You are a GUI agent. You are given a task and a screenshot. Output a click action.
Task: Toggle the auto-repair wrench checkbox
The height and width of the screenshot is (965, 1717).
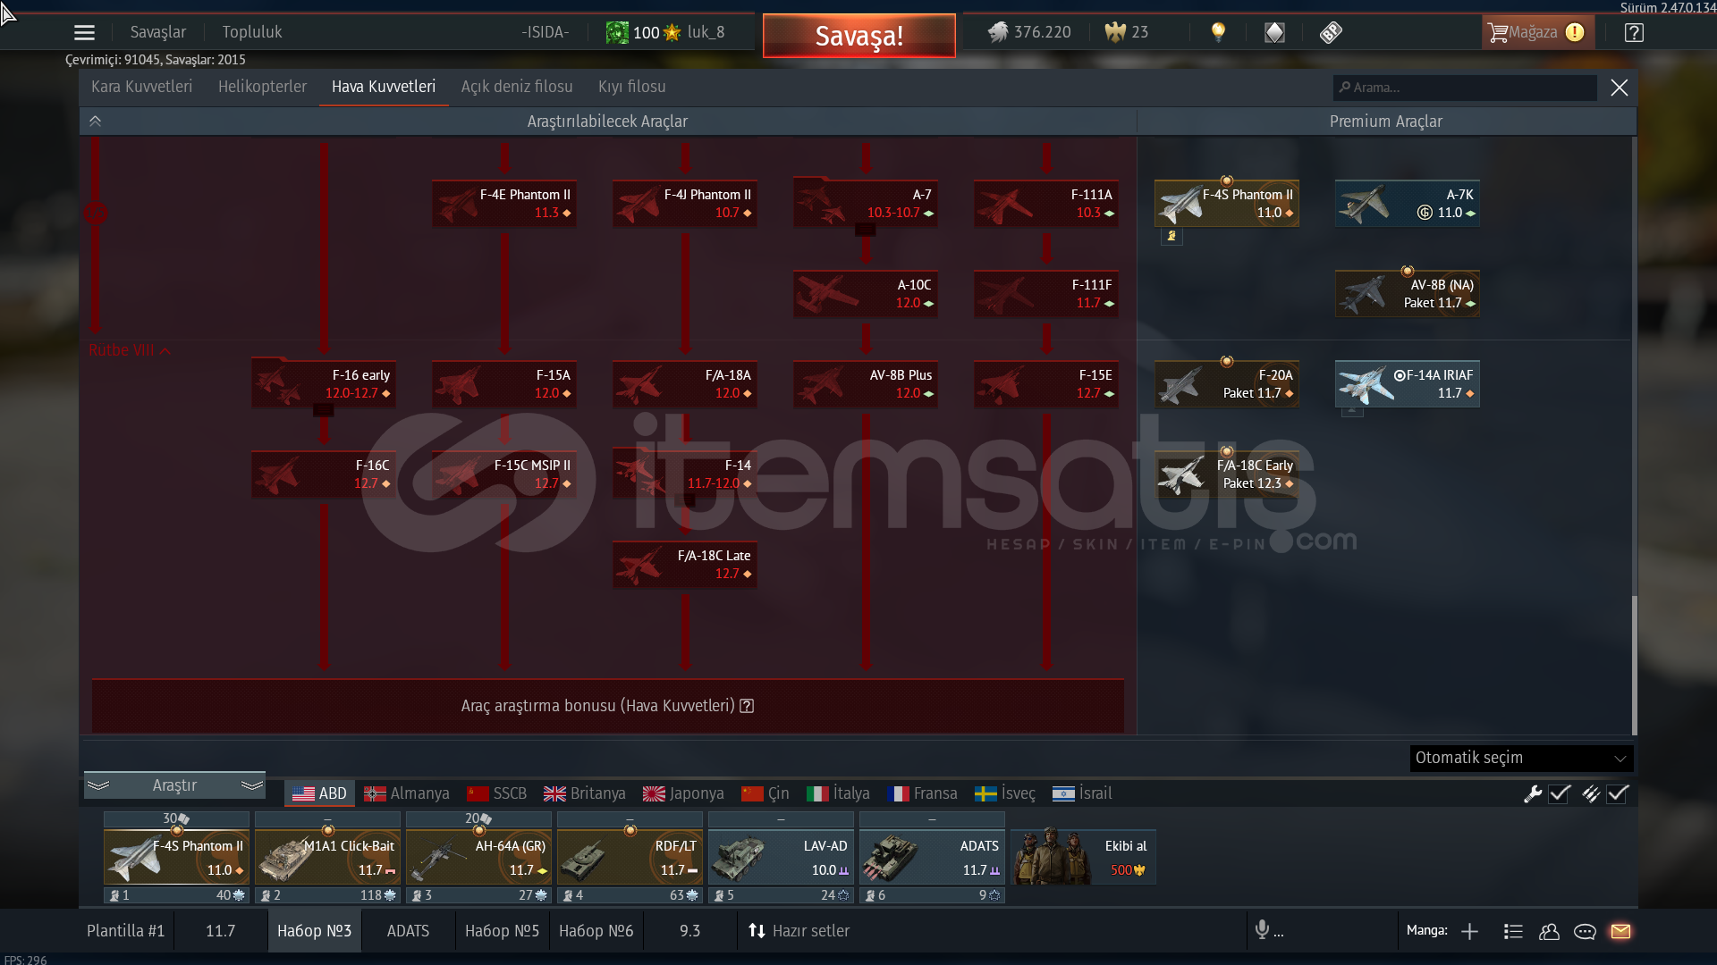1560,793
